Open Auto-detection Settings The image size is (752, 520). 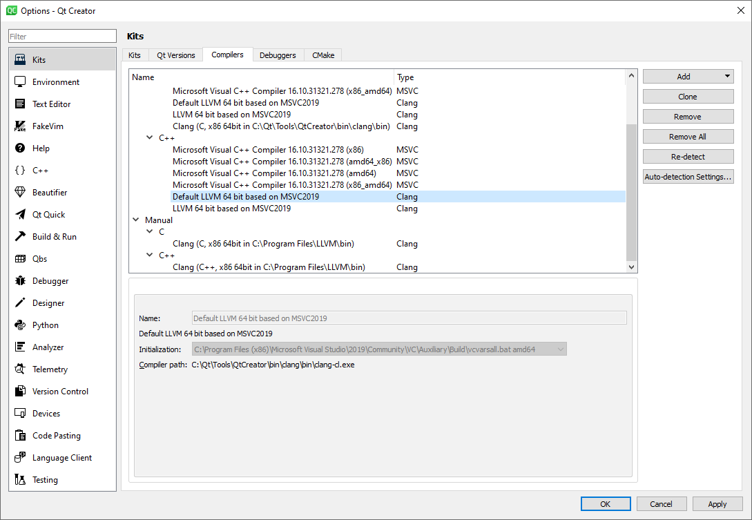click(x=688, y=177)
